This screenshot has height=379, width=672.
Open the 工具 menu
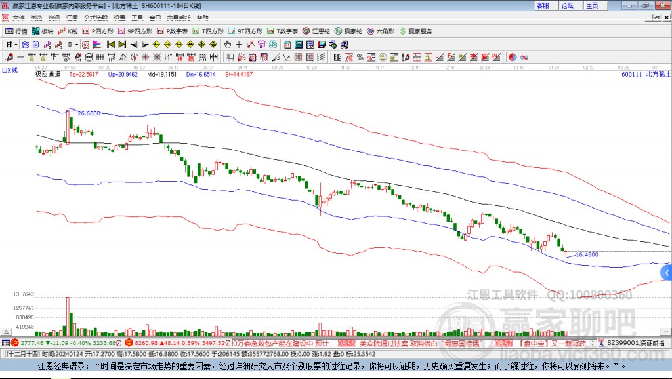point(137,18)
